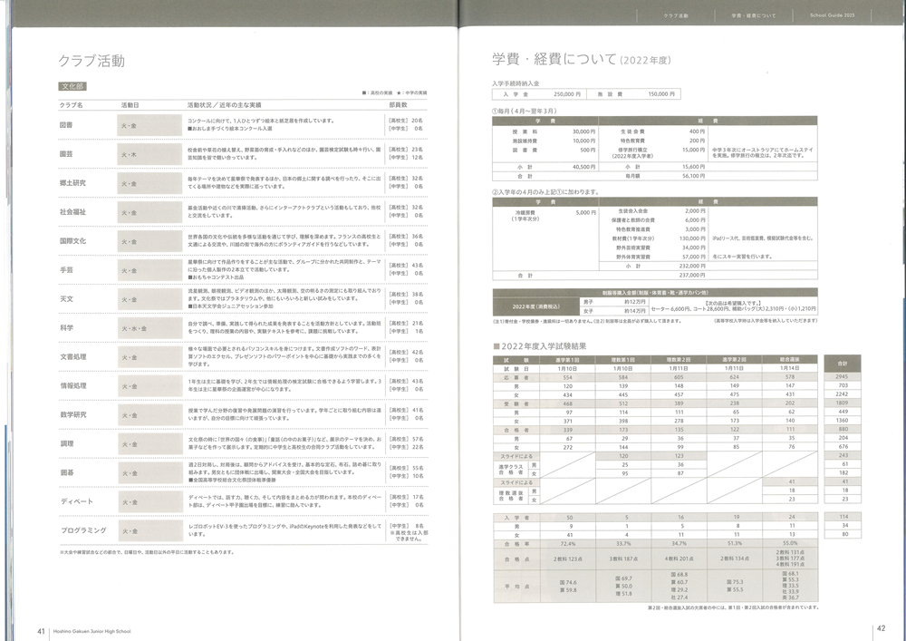Screen dimensions: 906x641
Task: Select the 56,100円 monthly total
Action: point(693,176)
